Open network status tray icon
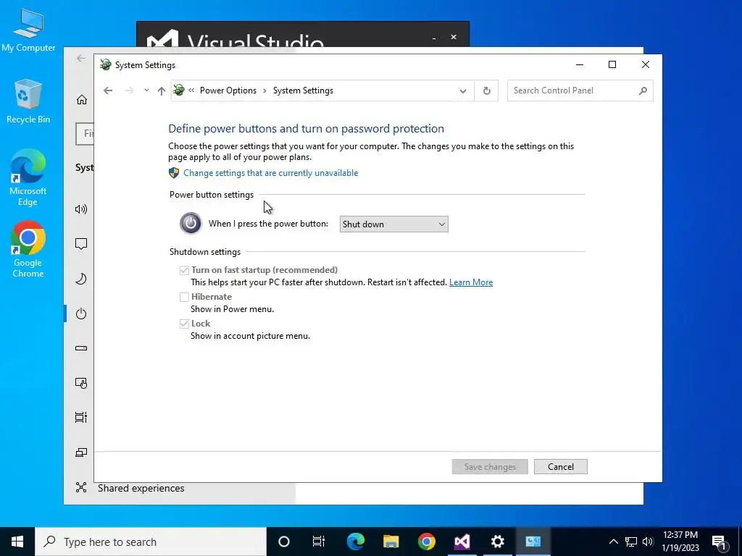 [x=631, y=542]
